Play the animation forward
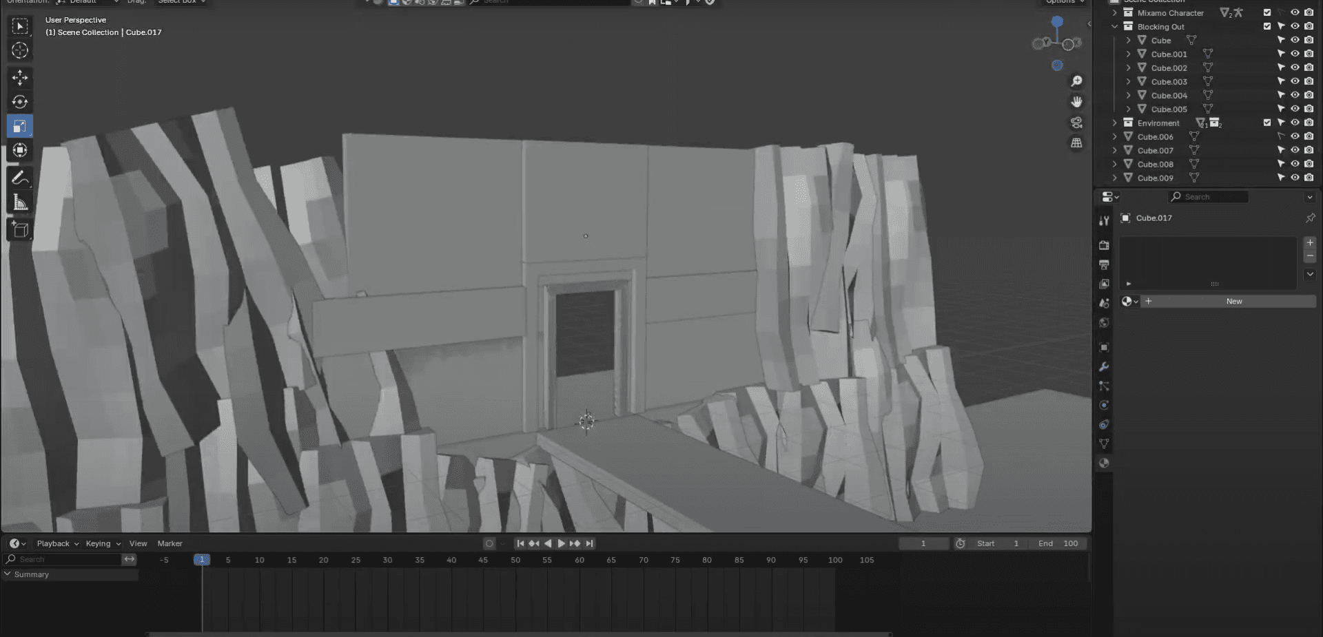1323x637 pixels. point(561,543)
